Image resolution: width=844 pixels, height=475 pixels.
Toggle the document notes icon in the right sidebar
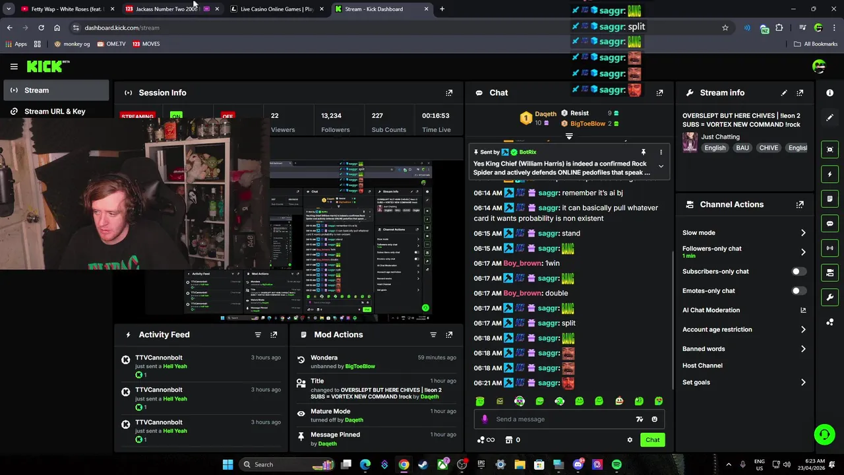(830, 199)
